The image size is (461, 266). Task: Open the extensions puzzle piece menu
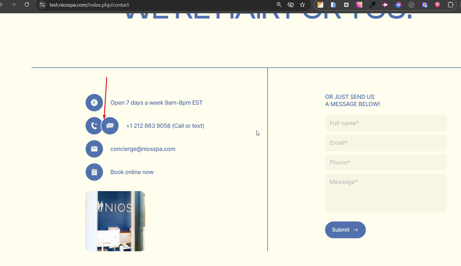coord(451,5)
